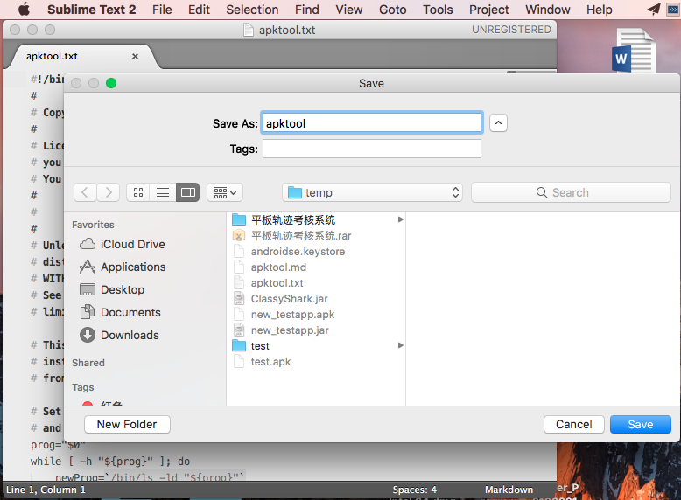The image size is (681, 500).
Task: Click the Documents icon in sidebar
Action: pyautogui.click(x=88, y=312)
